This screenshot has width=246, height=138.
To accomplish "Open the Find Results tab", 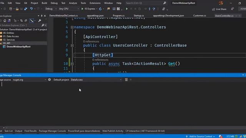I will click(x=30, y=131).
